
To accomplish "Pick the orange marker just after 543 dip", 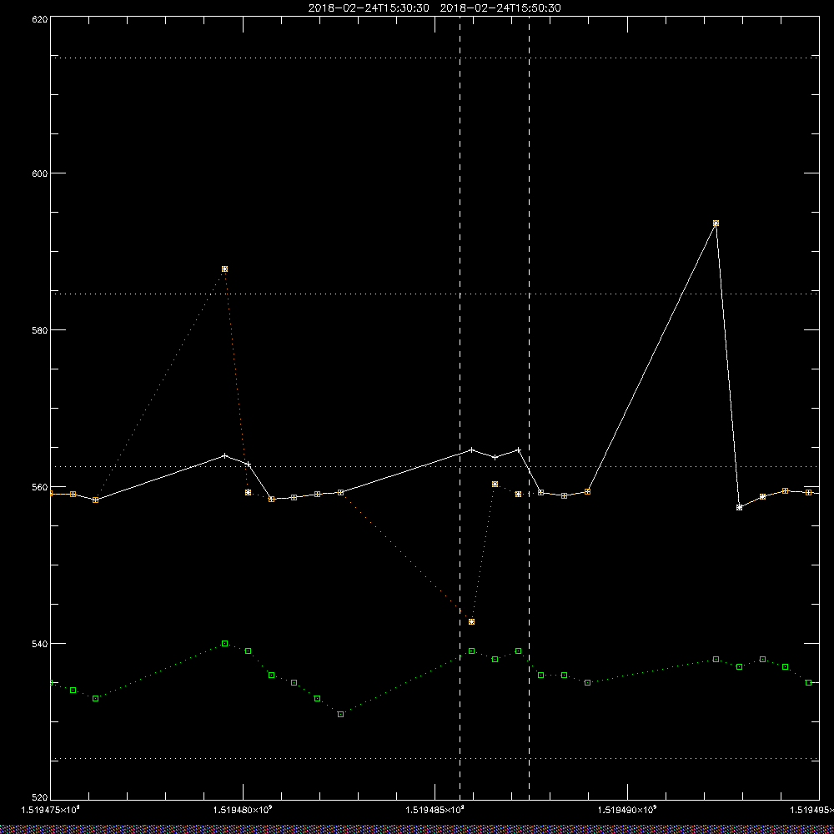I will (x=495, y=484).
